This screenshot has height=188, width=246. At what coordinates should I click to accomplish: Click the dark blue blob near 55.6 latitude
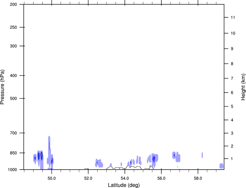(x=154, y=159)
